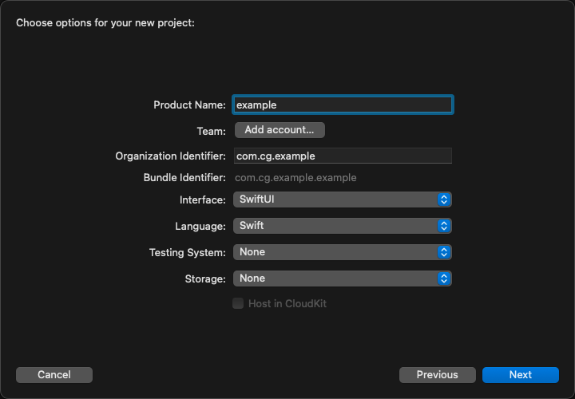Click into the Organization Identifier field
Image resolution: width=575 pixels, height=399 pixels.
[x=343, y=156]
